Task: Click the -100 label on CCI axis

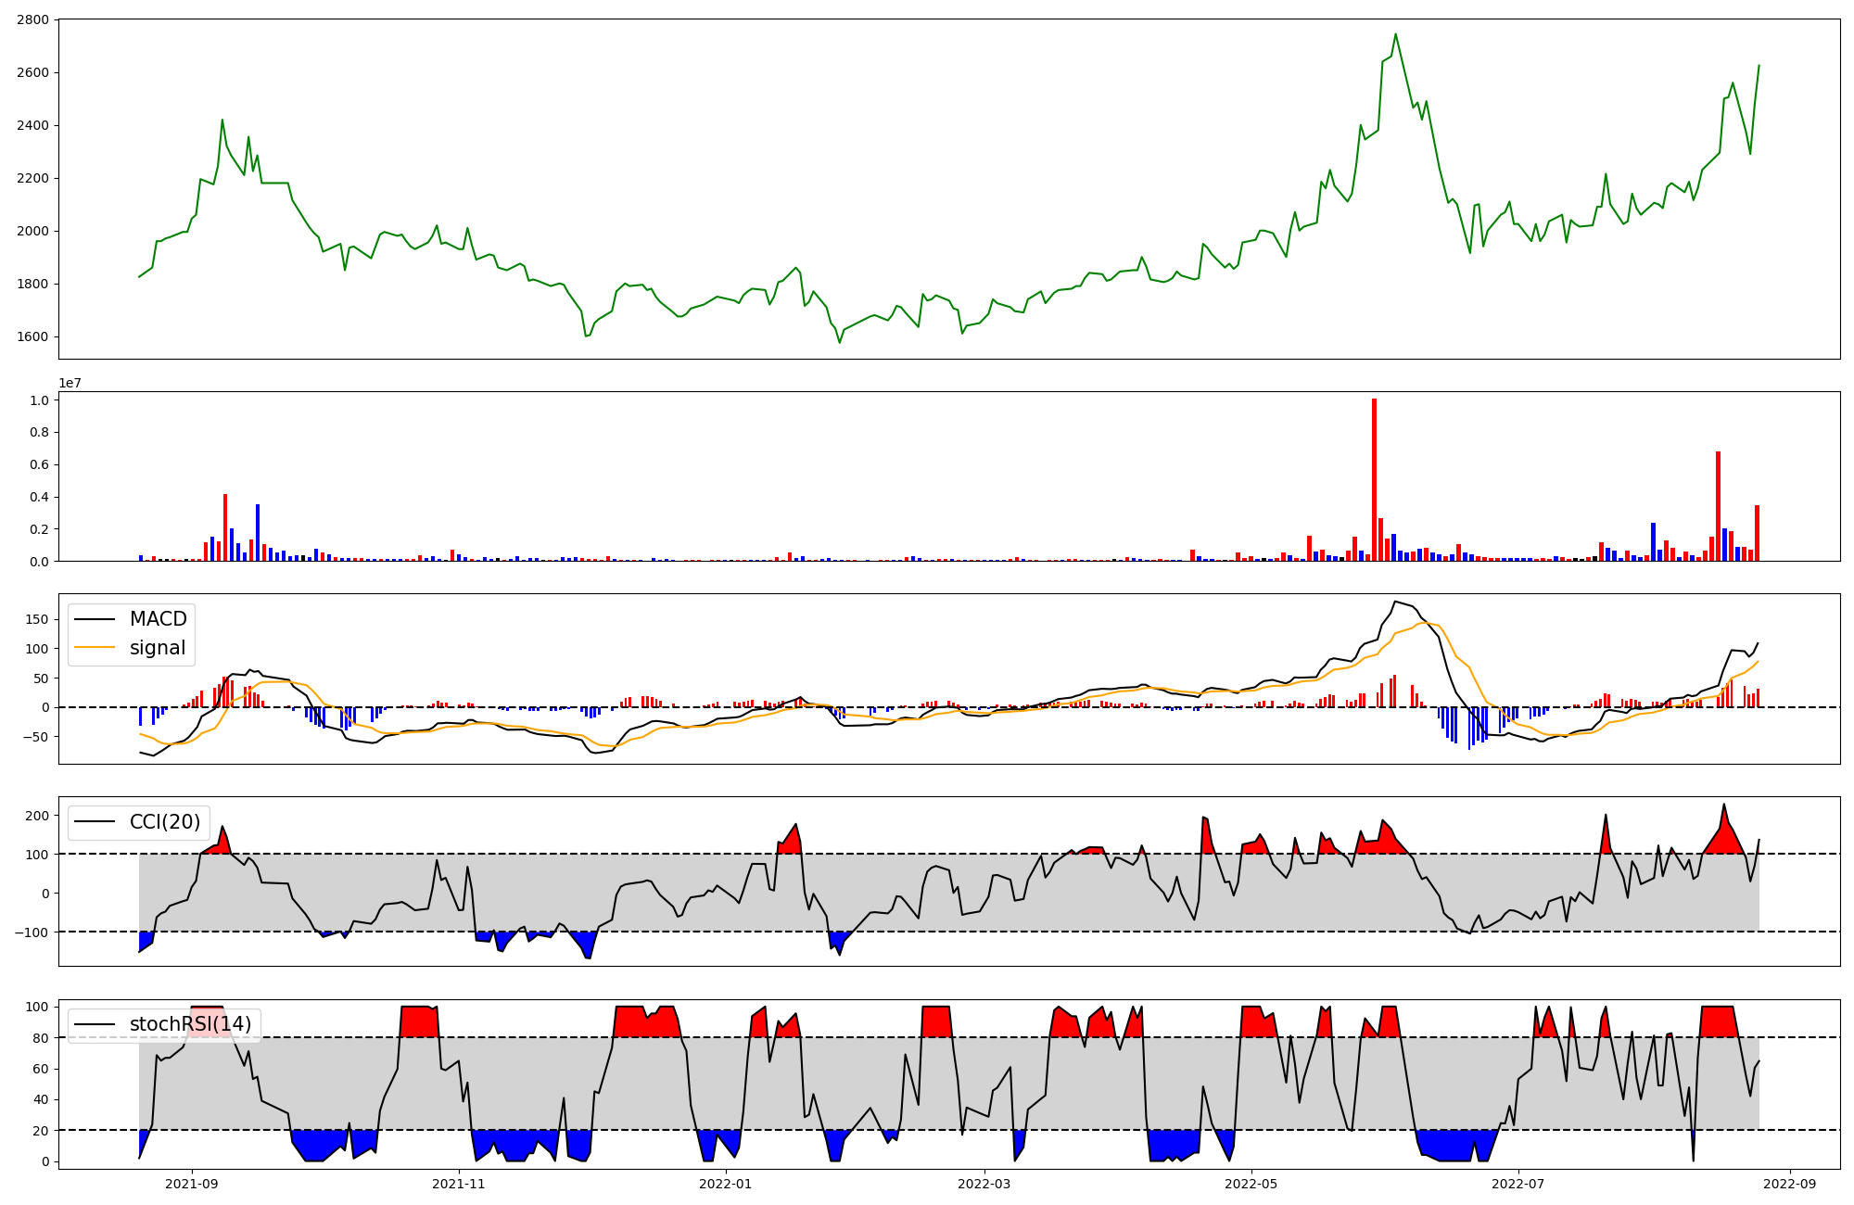Action: coord(32,932)
